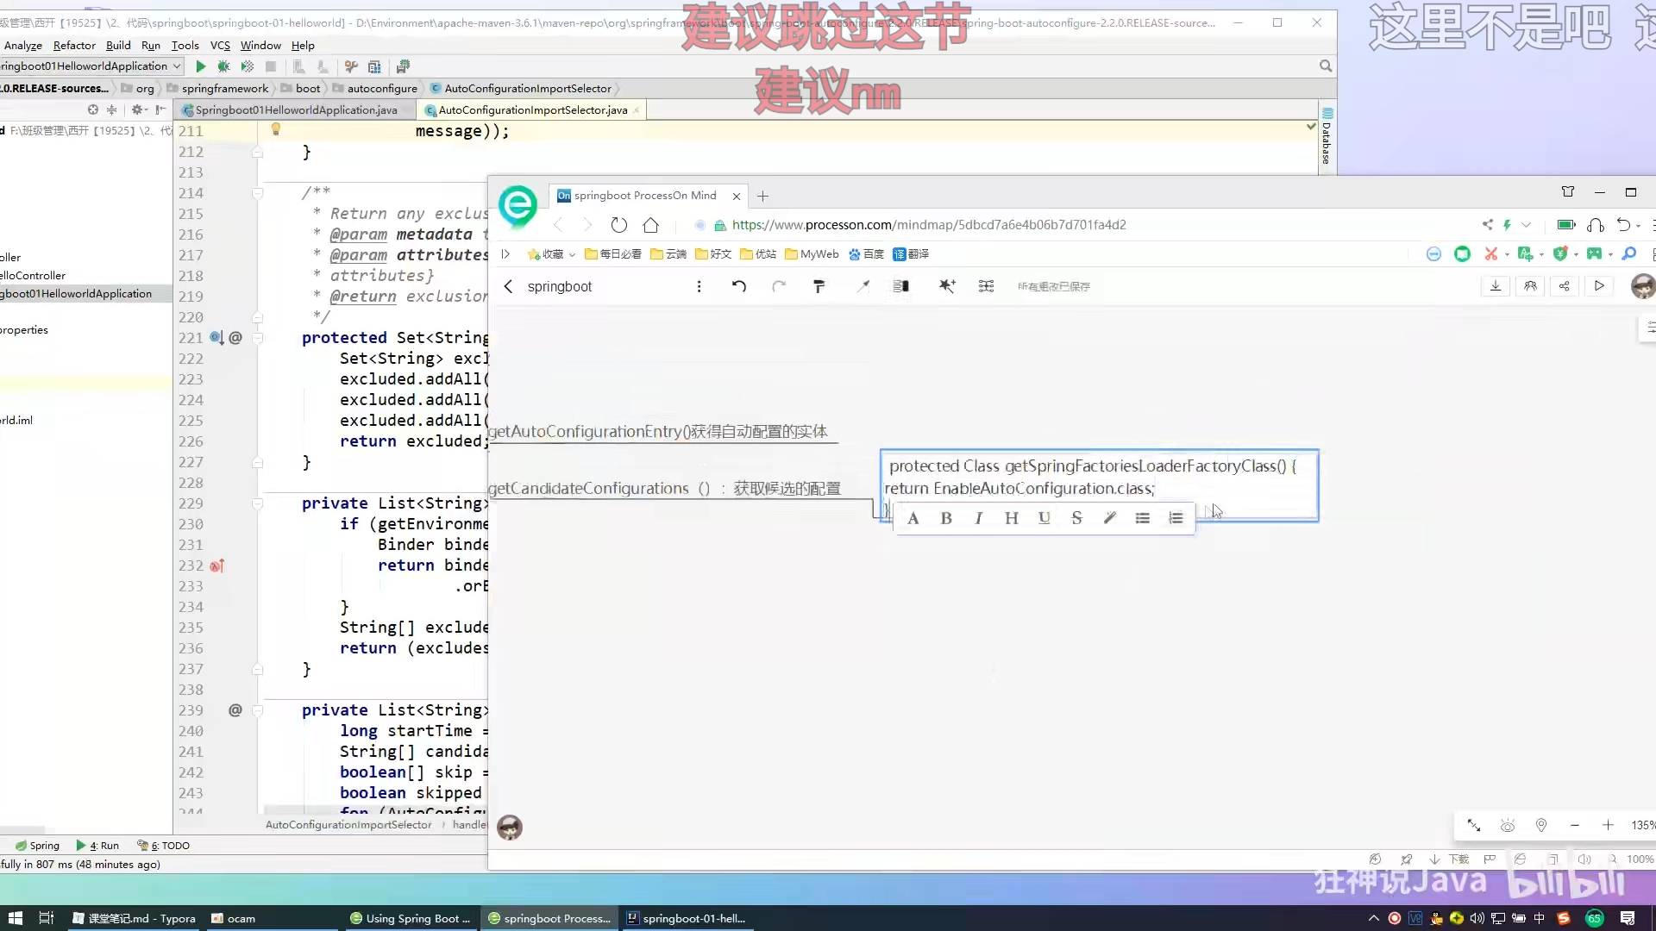Open the 百度 bookmark

[x=867, y=254]
